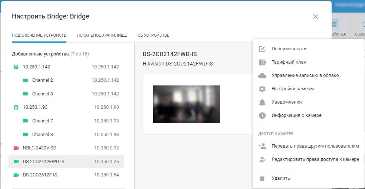
Task: Select Редактировать права доступа к камере
Action: click(309, 159)
